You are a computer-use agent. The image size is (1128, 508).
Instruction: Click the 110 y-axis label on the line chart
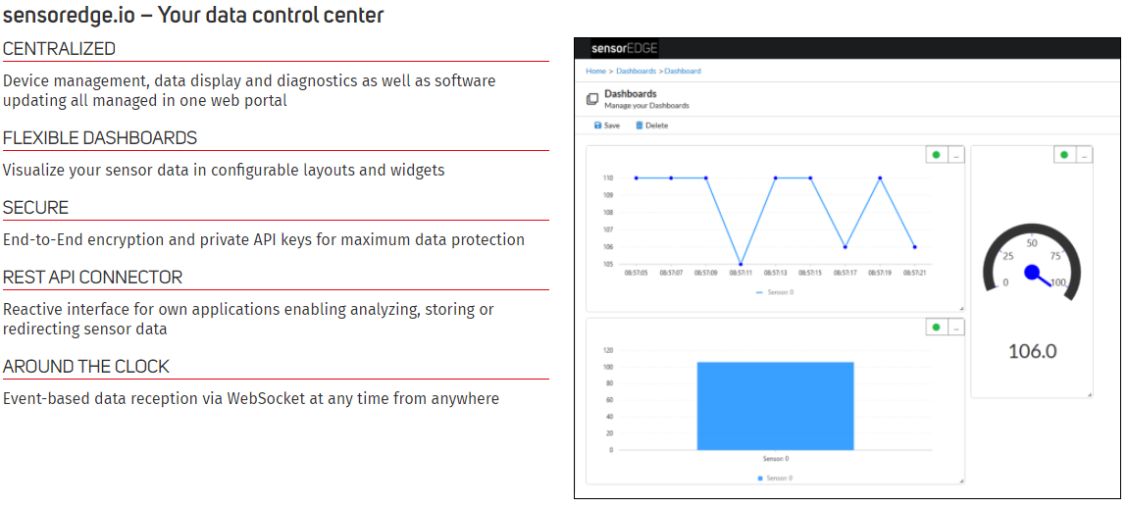tap(608, 178)
